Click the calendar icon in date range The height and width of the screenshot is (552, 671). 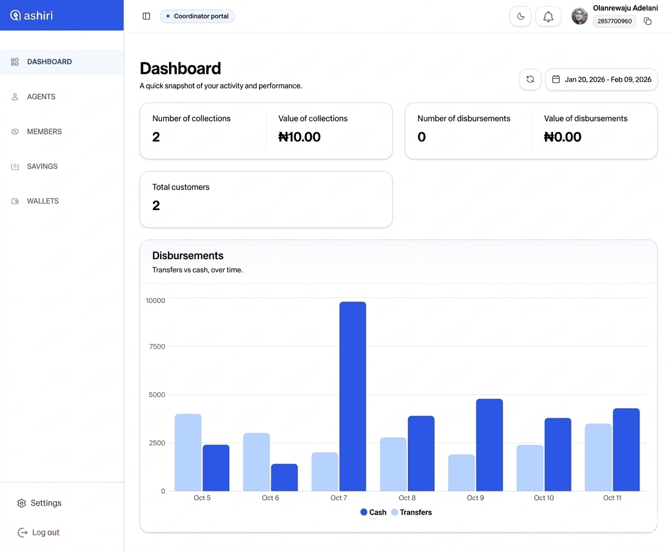[556, 79]
